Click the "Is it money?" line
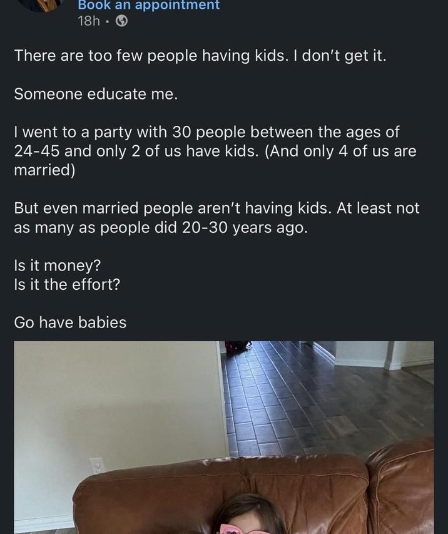 (57, 265)
